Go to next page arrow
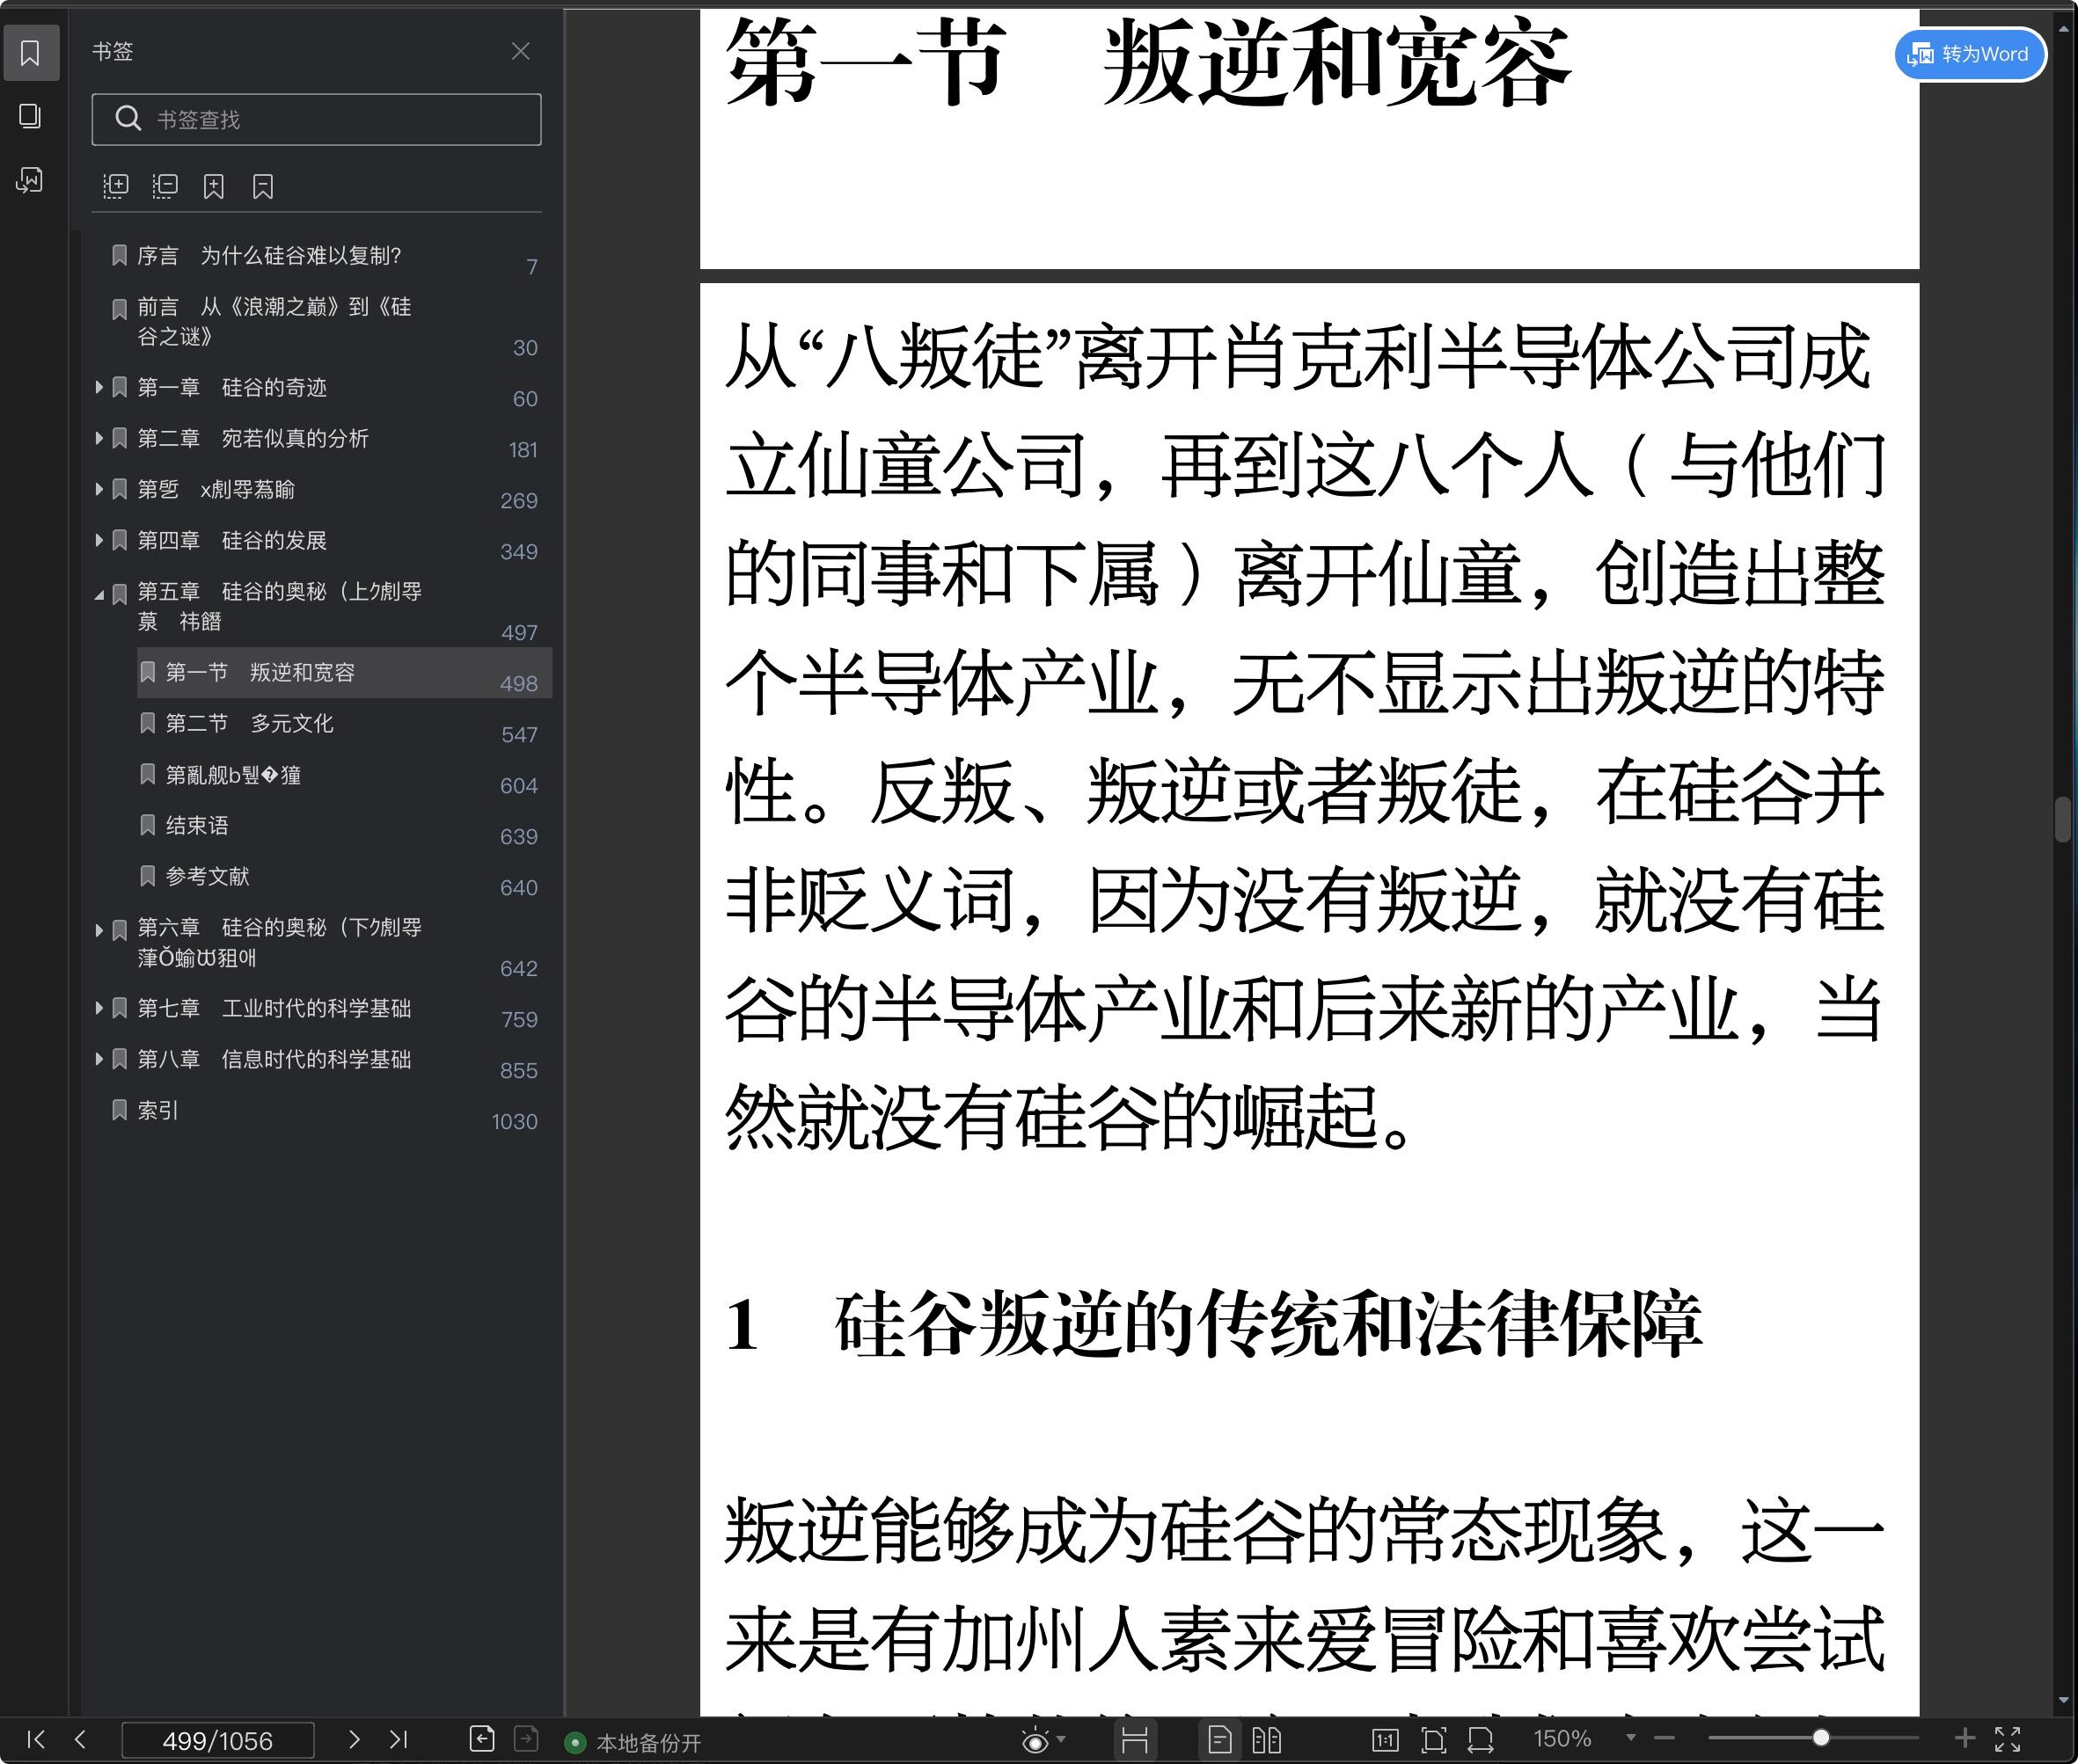The image size is (2078, 1764). [x=353, y=1740]
